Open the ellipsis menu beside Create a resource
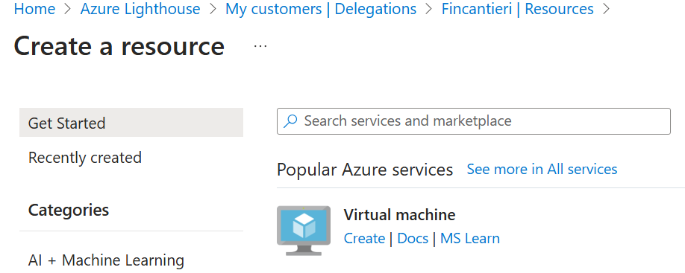 260,45
